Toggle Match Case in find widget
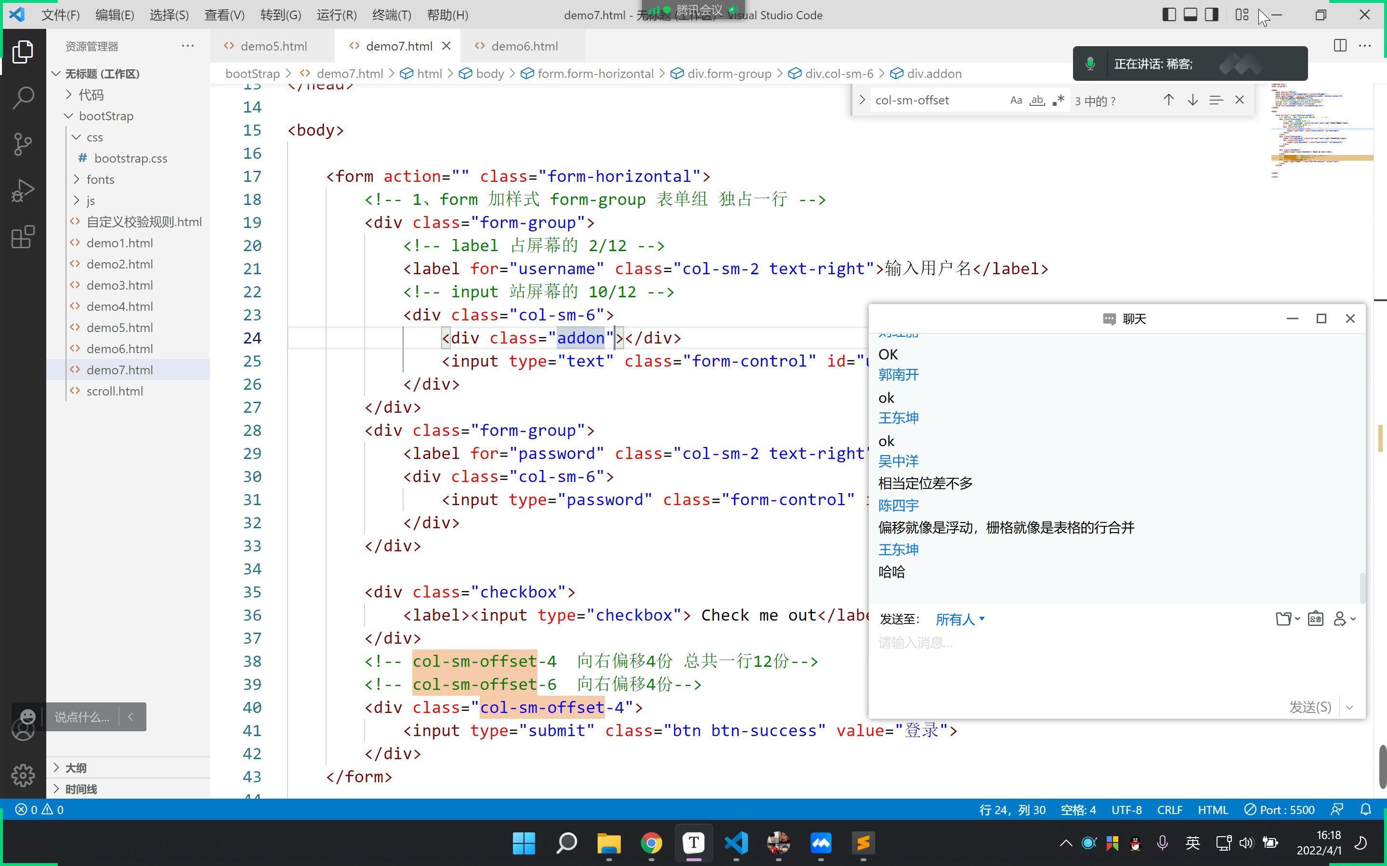 [1016, 100]
